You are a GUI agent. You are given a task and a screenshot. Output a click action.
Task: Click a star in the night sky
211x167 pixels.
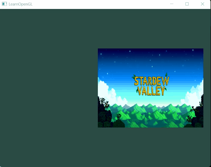pos(129,51)
